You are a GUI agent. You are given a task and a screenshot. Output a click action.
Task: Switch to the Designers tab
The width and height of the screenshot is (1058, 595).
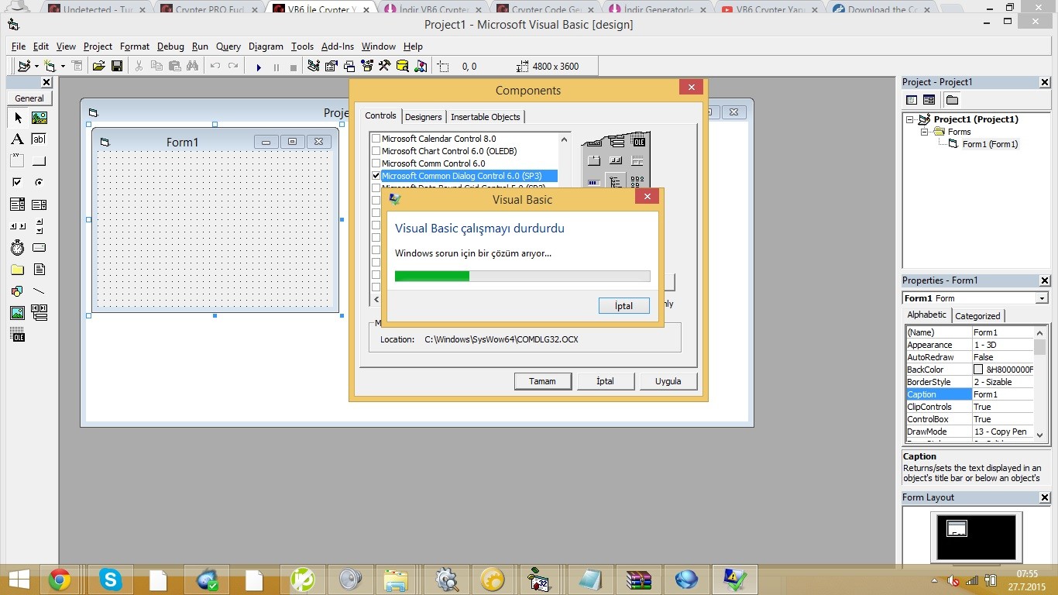pyautogui.click(x=424, y=117)
